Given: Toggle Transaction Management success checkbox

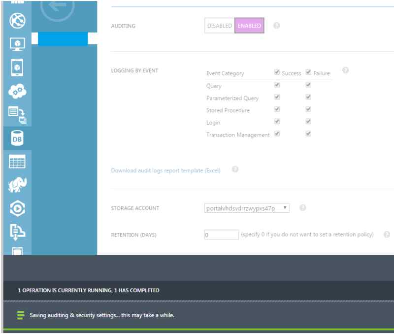Looking at the screenshot, I should coord(277,134).
